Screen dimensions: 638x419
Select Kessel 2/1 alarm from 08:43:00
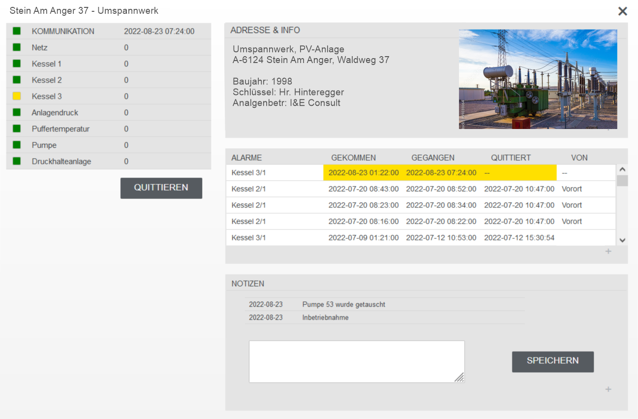click(x=421, y=189)
